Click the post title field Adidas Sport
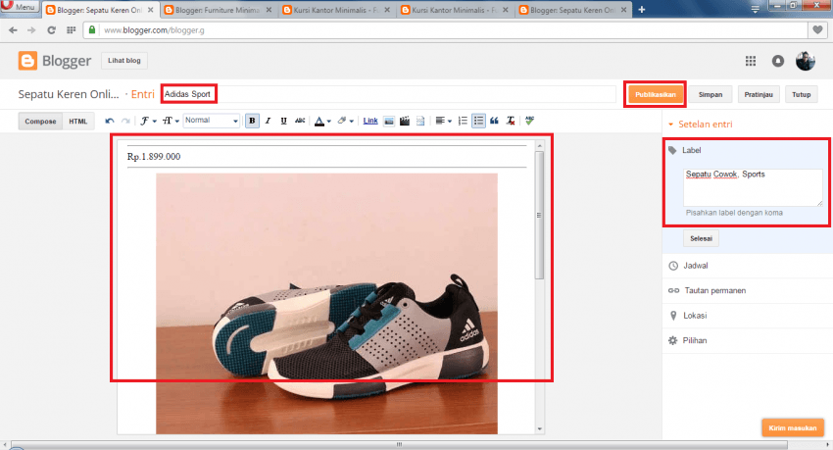 [389, 94]
